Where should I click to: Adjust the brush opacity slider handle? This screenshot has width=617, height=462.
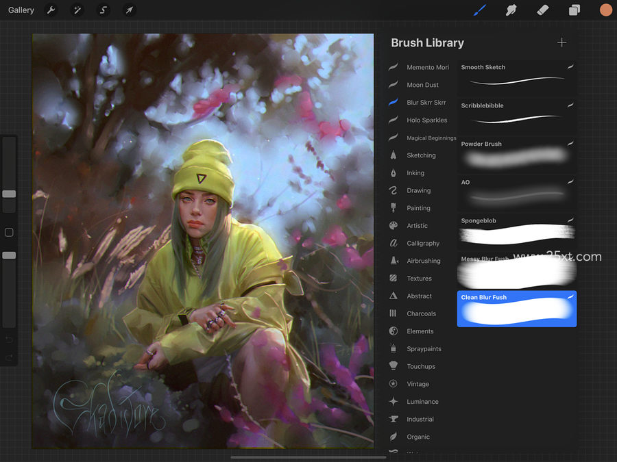point(9,255)
